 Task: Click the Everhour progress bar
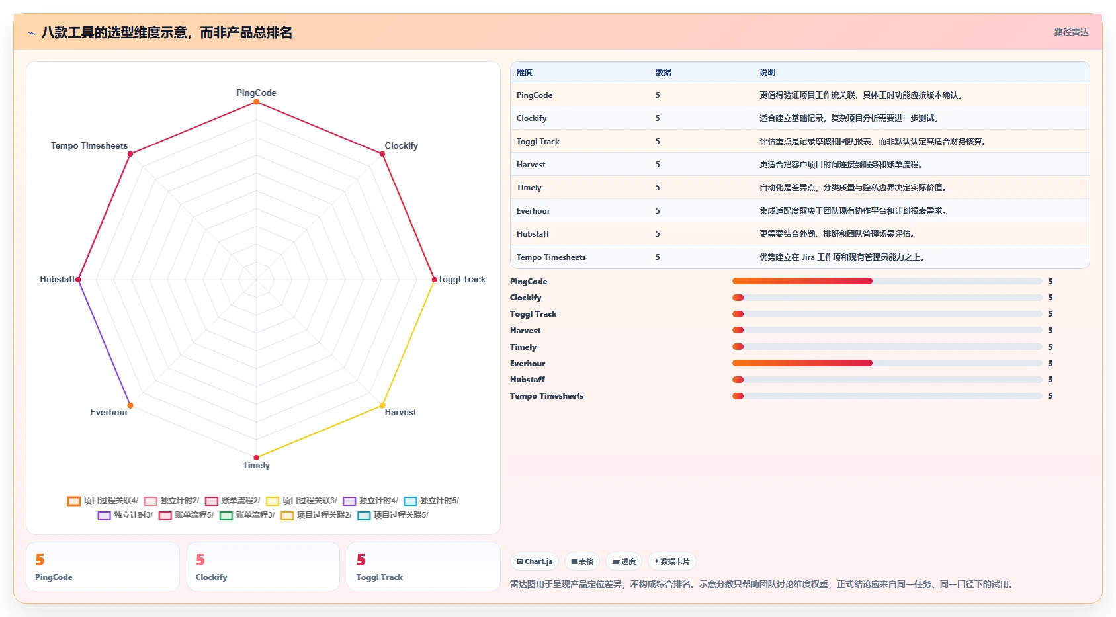coord(887,363)
